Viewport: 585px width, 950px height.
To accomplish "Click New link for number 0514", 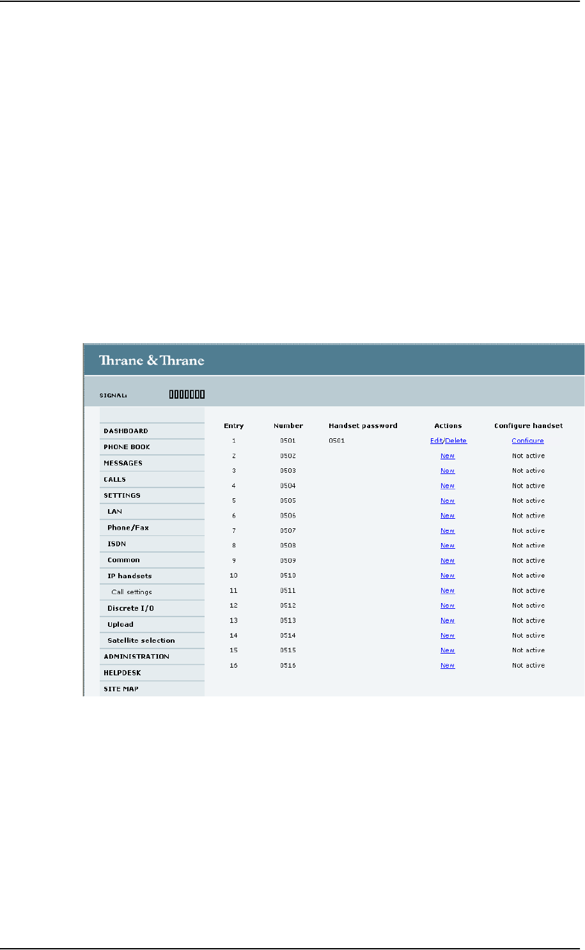I will pyautogui.click(x=448, y=636).
